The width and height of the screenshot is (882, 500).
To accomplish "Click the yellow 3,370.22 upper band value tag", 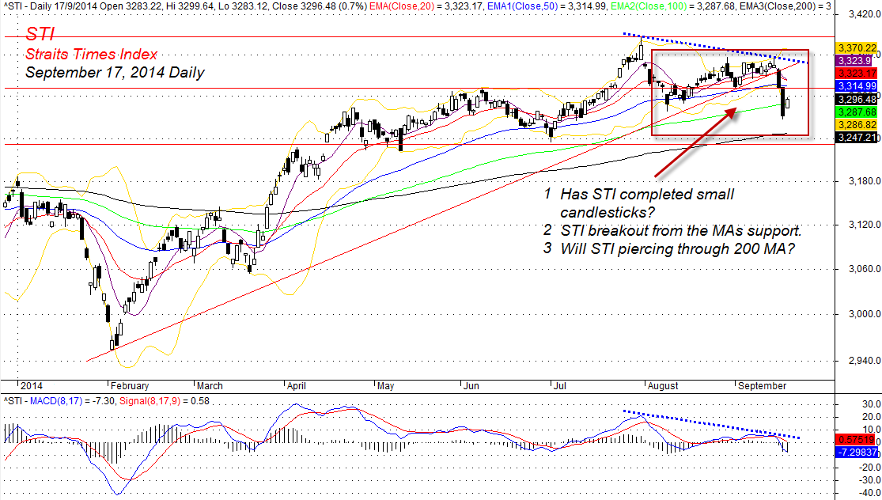I will (857, 48).
